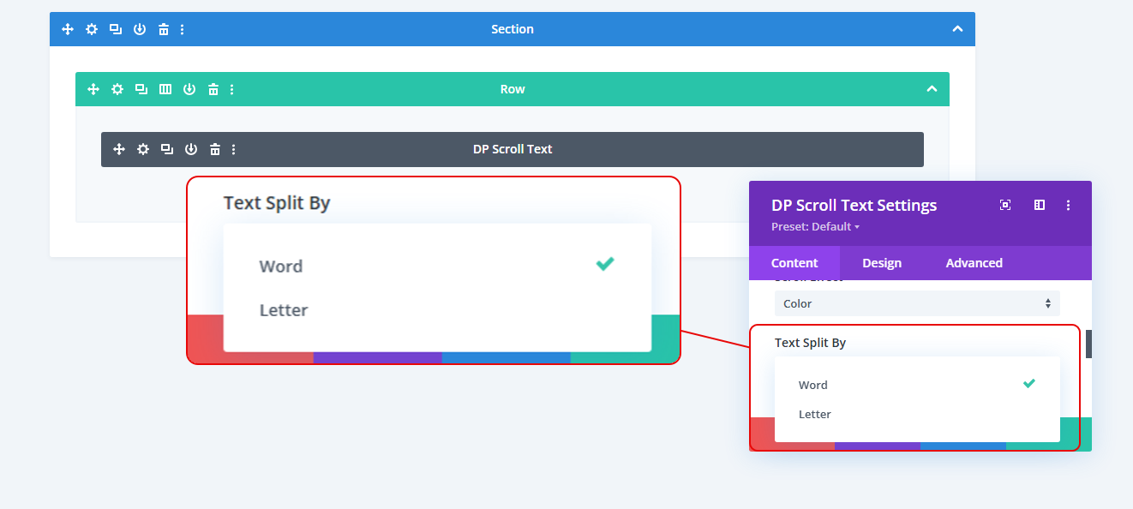Click the DP Scroll Text Settings heading
This screenshot has height=509, width=1133.
854,206
